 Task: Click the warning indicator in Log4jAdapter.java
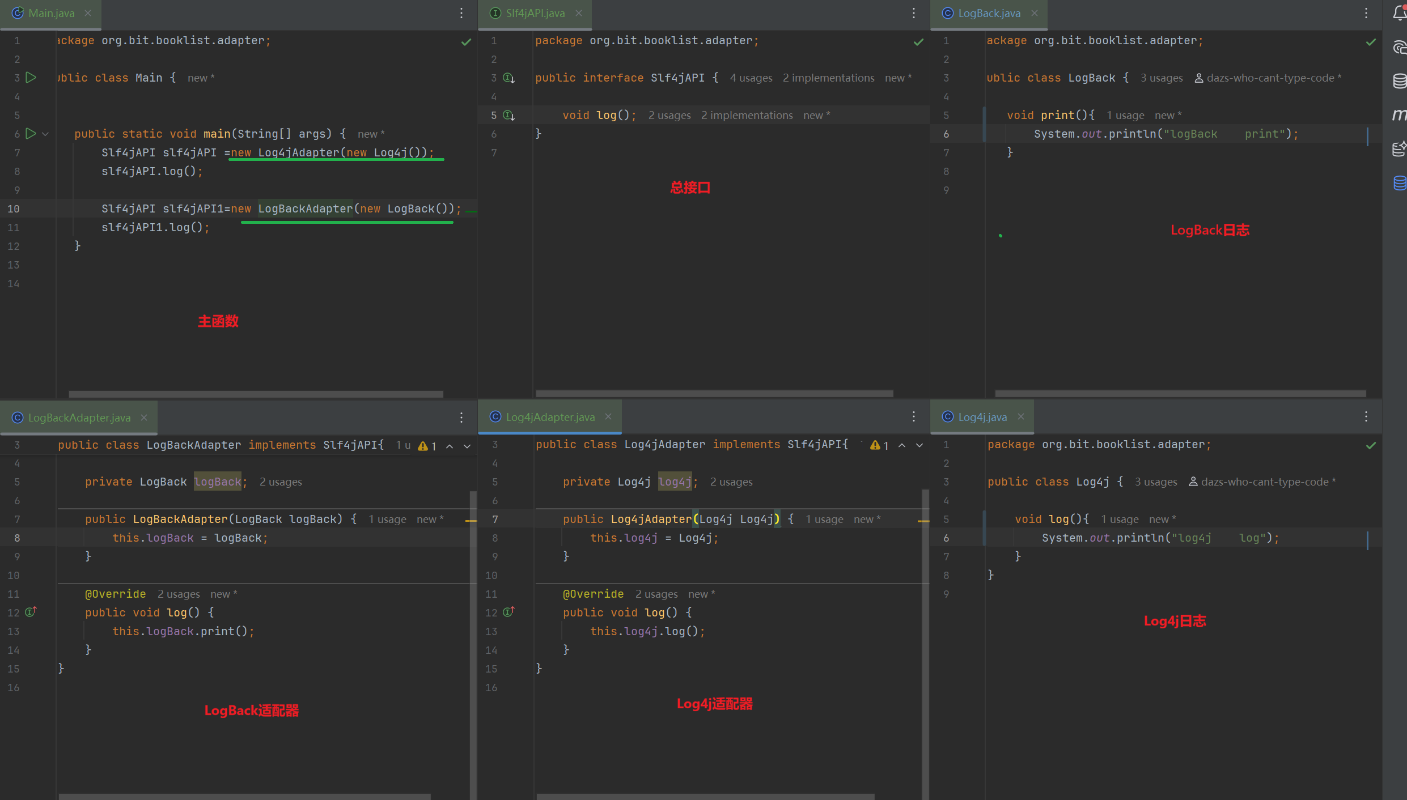[x=880, y=445]
